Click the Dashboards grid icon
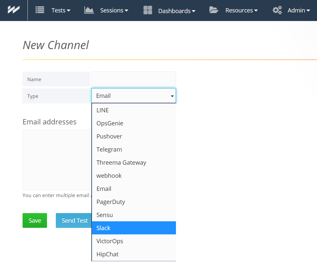This screenshot has width=317, height=274. 148,10
